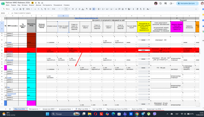Viewport: 204px width, 117px height.
Task: Toggle the filter on selected range
Action: pos(126,9)
